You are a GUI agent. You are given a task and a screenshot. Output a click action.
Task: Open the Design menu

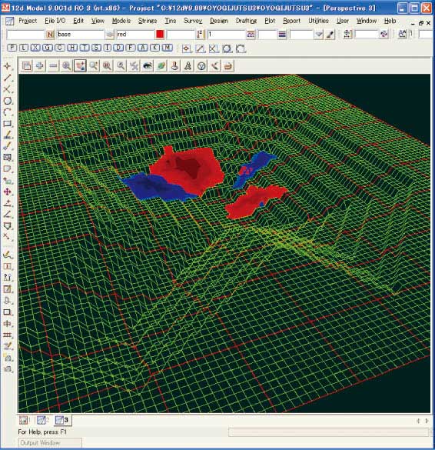click(x=219, y=21)
